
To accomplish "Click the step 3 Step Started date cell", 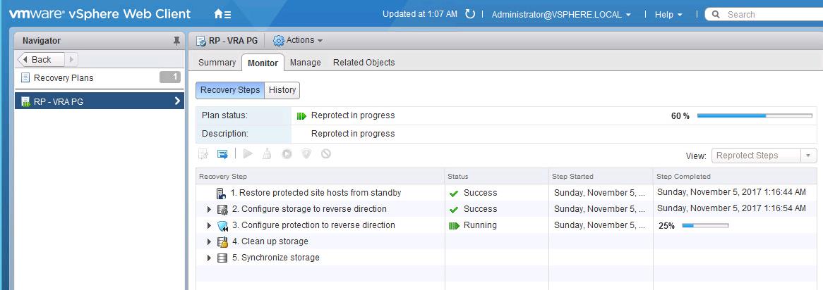I will coord(601,225).
